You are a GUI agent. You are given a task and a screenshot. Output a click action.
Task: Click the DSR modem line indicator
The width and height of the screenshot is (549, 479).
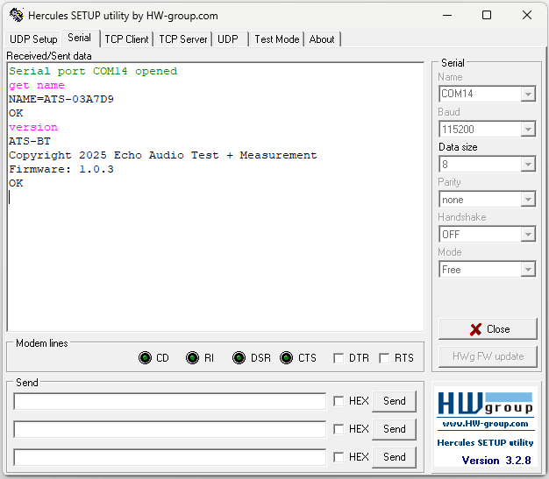[x=239, y=357]
